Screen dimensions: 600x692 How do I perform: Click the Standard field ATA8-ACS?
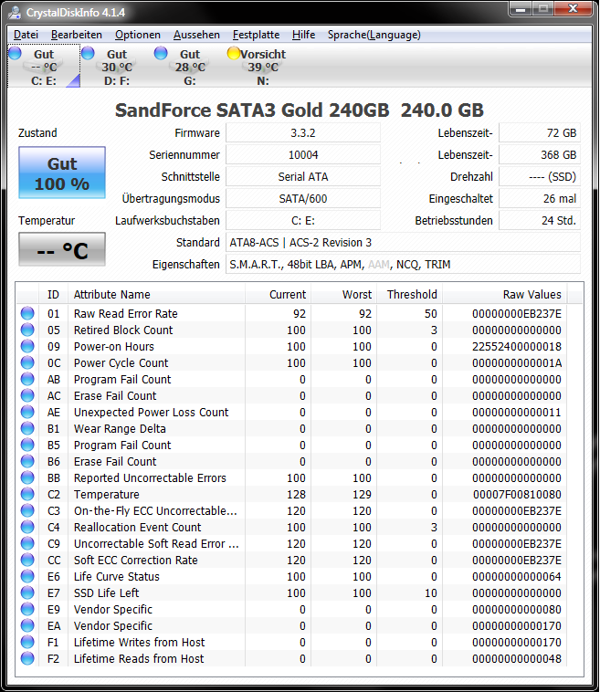403,242
